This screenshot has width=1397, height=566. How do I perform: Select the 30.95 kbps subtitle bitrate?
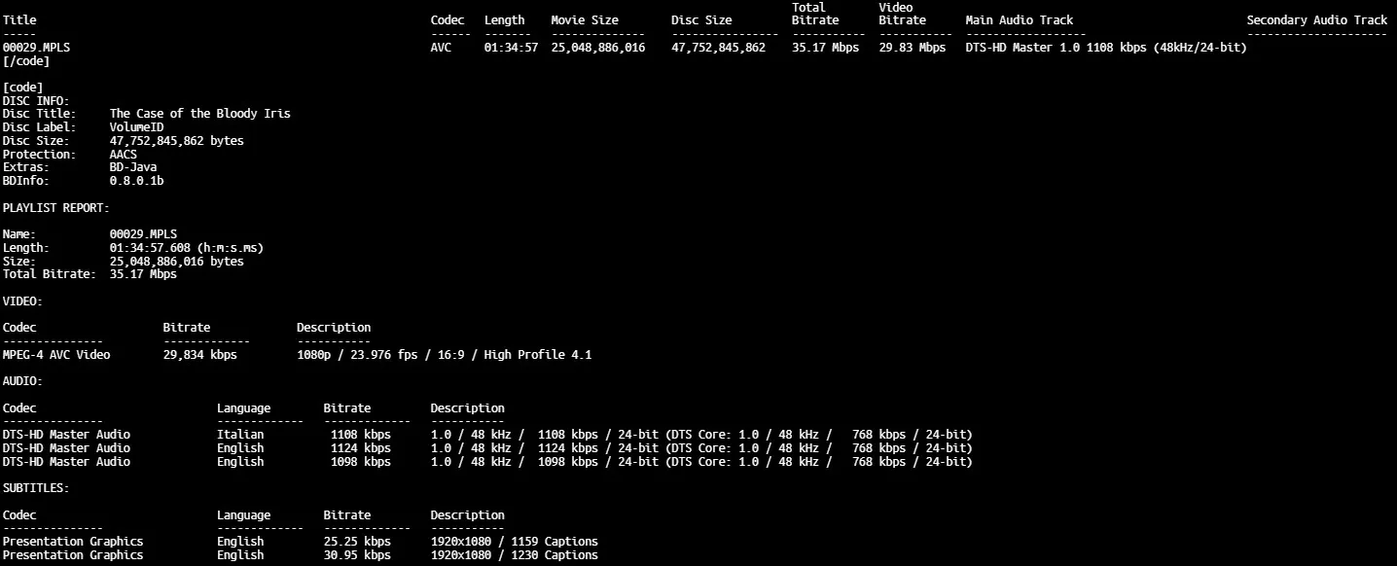(x=357, y=555)
